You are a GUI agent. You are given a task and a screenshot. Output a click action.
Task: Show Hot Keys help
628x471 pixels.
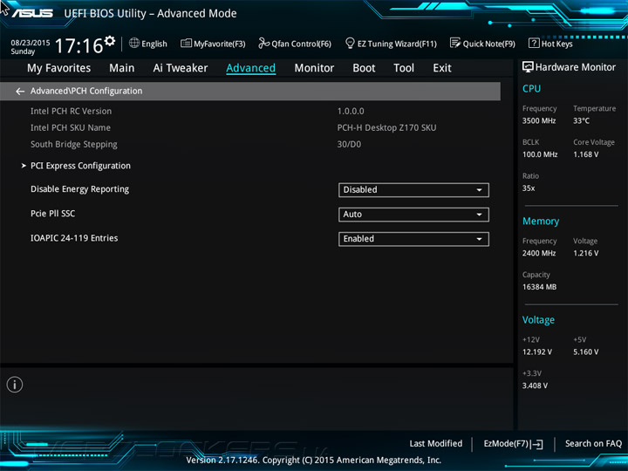coord(550,44)
